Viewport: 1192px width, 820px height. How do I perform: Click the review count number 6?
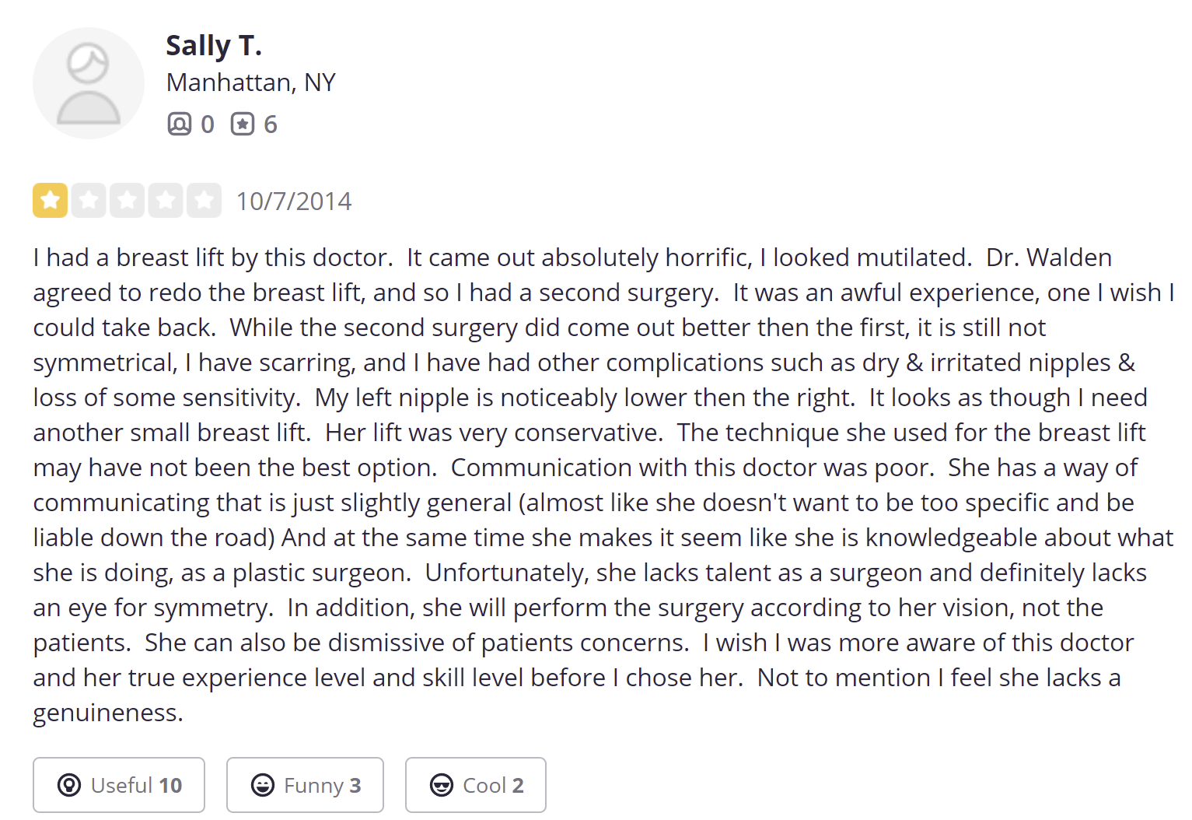click(x=271, y=124)
